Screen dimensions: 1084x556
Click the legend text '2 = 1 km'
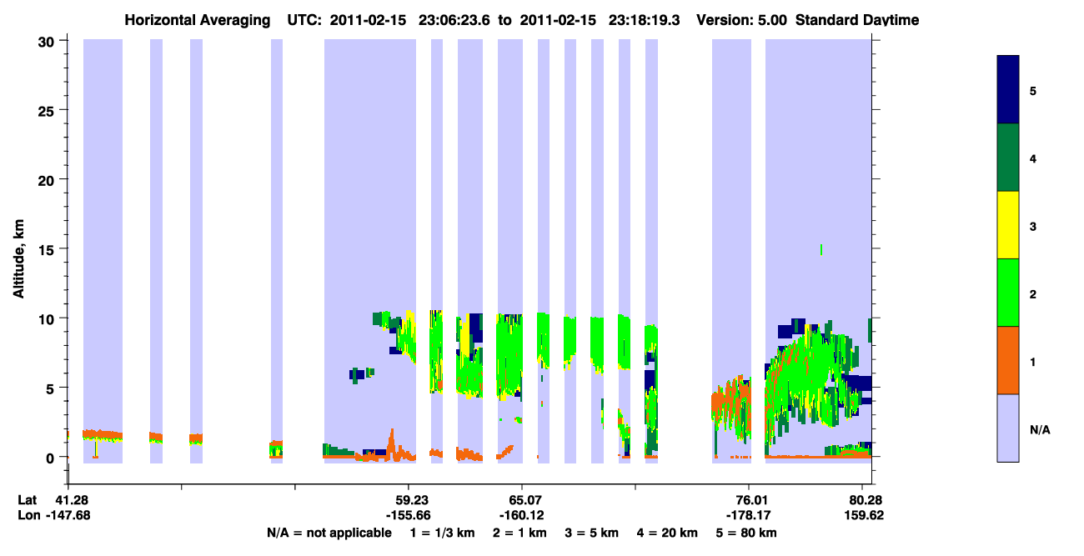pos(519,533)
